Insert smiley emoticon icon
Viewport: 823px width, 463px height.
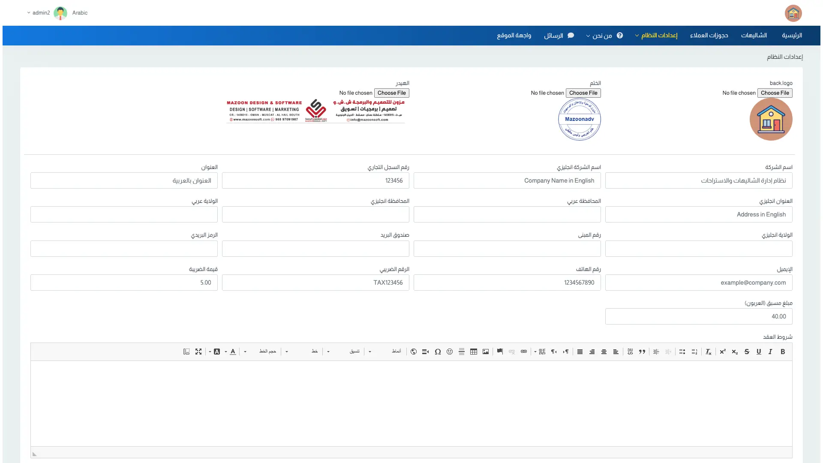pyautogui.click(x=450, y=352)
